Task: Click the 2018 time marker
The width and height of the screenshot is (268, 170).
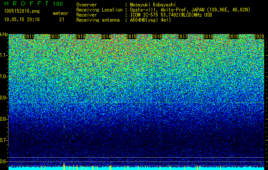Action: [x=208, y=37]
